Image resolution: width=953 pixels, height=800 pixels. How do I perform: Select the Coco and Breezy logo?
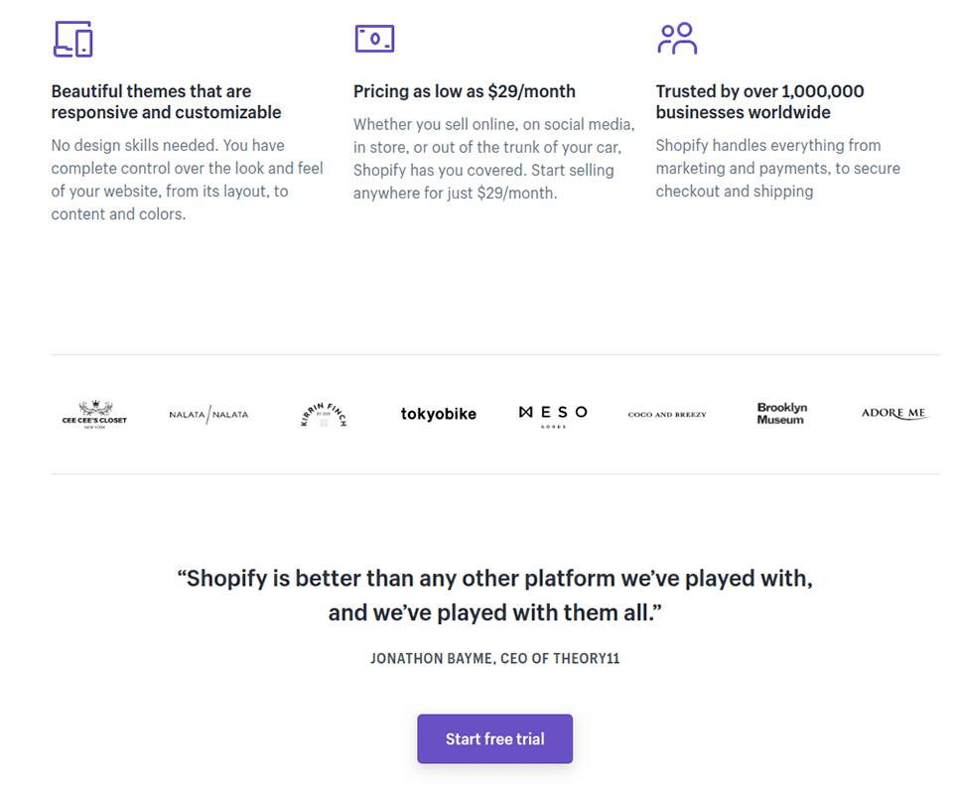pyautogui.click(x=667, y=414)
